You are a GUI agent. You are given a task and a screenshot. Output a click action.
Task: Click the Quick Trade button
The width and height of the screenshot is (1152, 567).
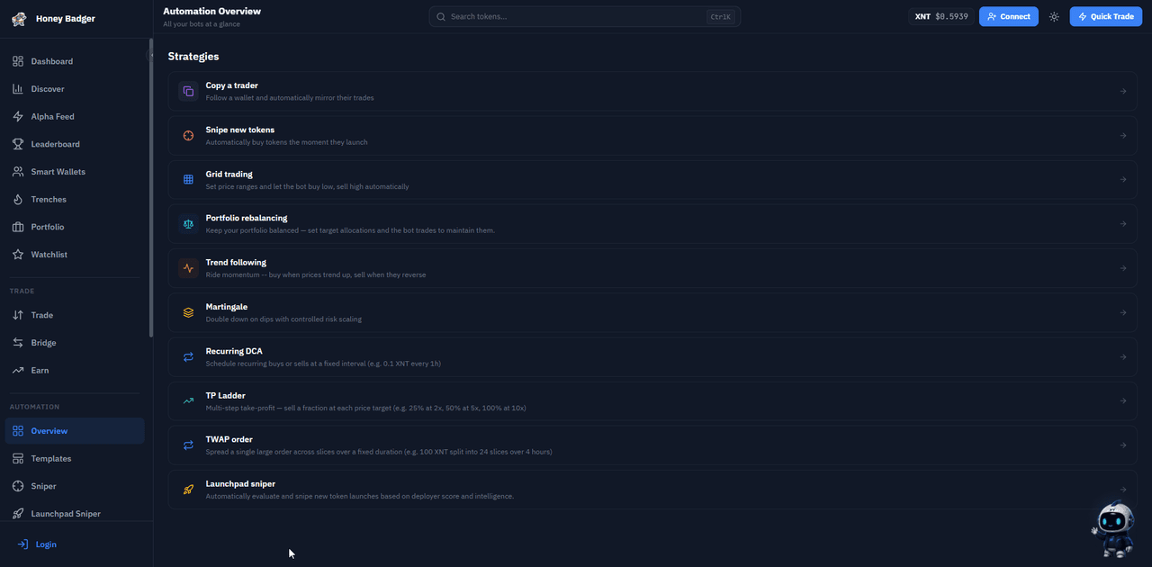click(x=1106, y=16)
